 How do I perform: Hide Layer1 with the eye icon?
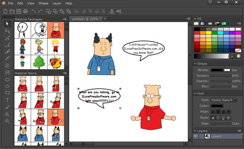tap(195, 136)
